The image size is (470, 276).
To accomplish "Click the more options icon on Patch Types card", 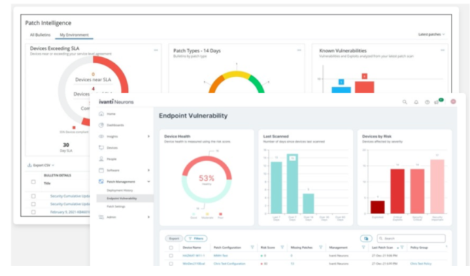I will [299, 50].
